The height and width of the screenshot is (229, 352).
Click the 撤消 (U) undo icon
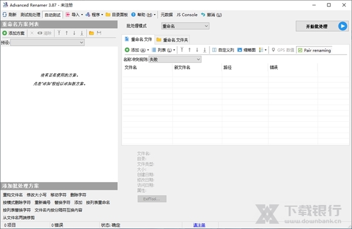(203, 15)
